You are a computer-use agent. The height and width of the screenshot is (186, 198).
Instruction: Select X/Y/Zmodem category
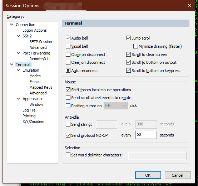tap(33, 122)
